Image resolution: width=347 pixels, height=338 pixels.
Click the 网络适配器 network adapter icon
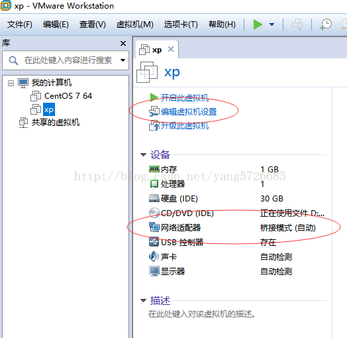154,227
